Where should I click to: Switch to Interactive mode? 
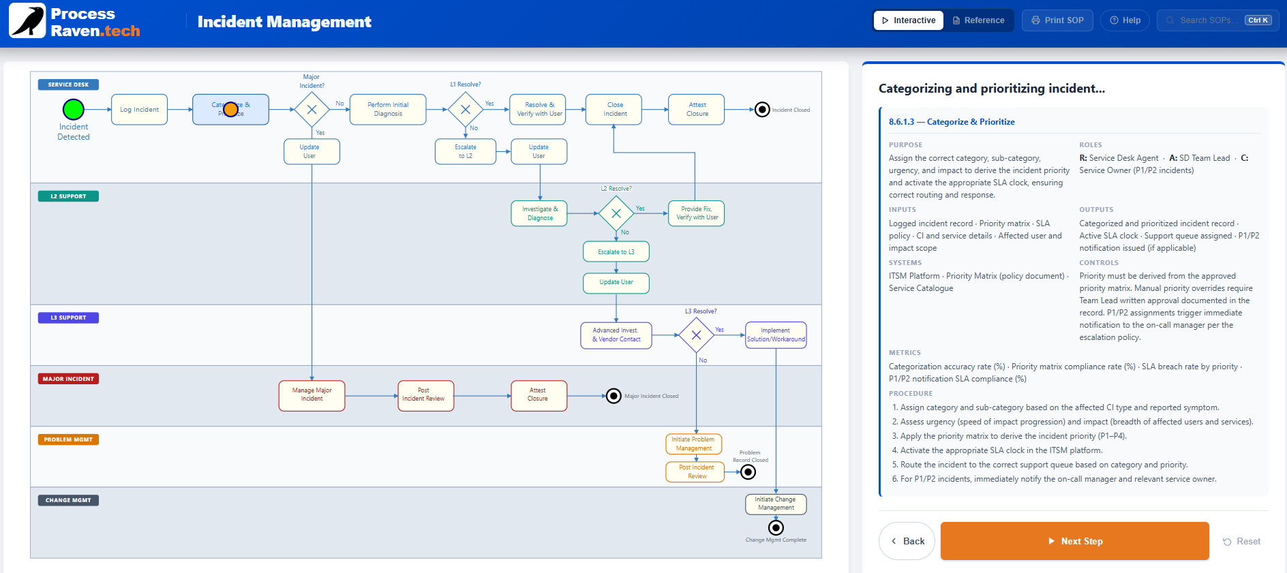click(x=909, y=20)
